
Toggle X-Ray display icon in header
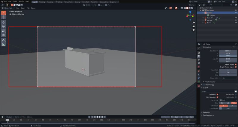tap(182, 8)
